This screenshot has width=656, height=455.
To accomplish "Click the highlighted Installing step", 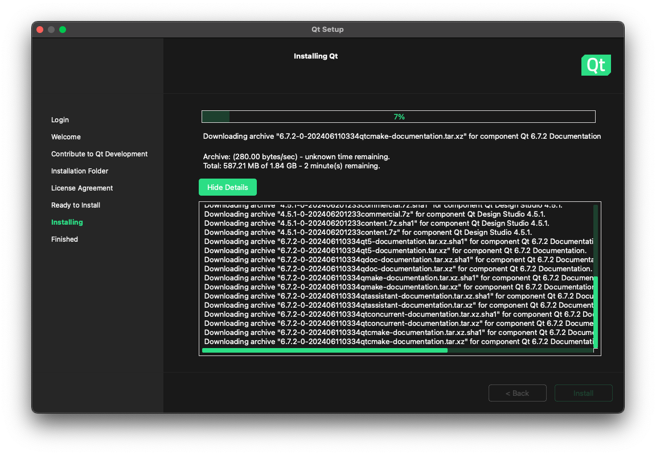I will point(67,222).
